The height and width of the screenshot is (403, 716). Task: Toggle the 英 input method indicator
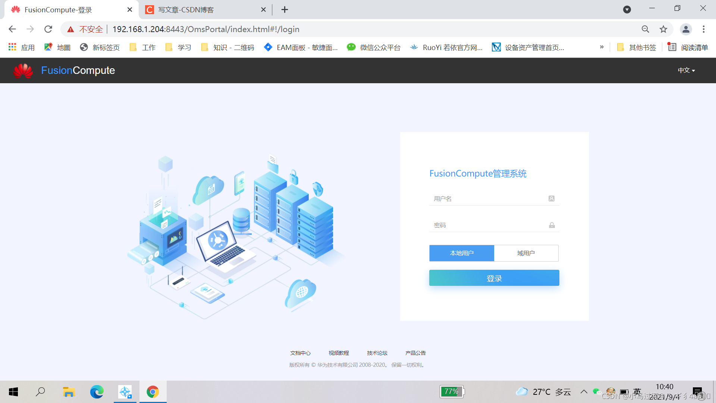click(x=637, y=392)
